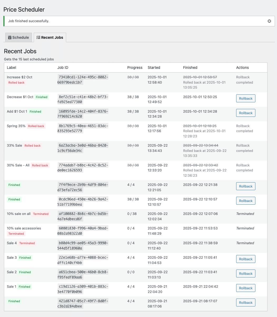277x317 pixels.
Task: Click the calendar icon on Schedule tab
Action: [10, 37]
